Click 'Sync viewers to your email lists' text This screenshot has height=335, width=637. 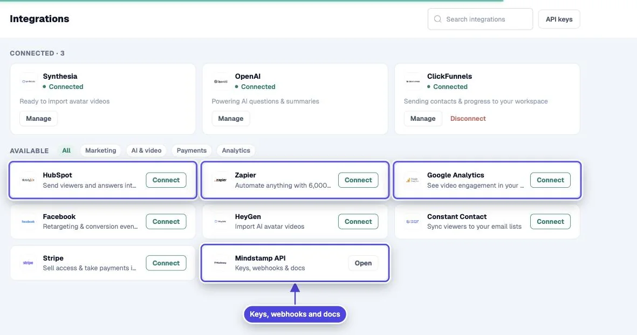474,227
